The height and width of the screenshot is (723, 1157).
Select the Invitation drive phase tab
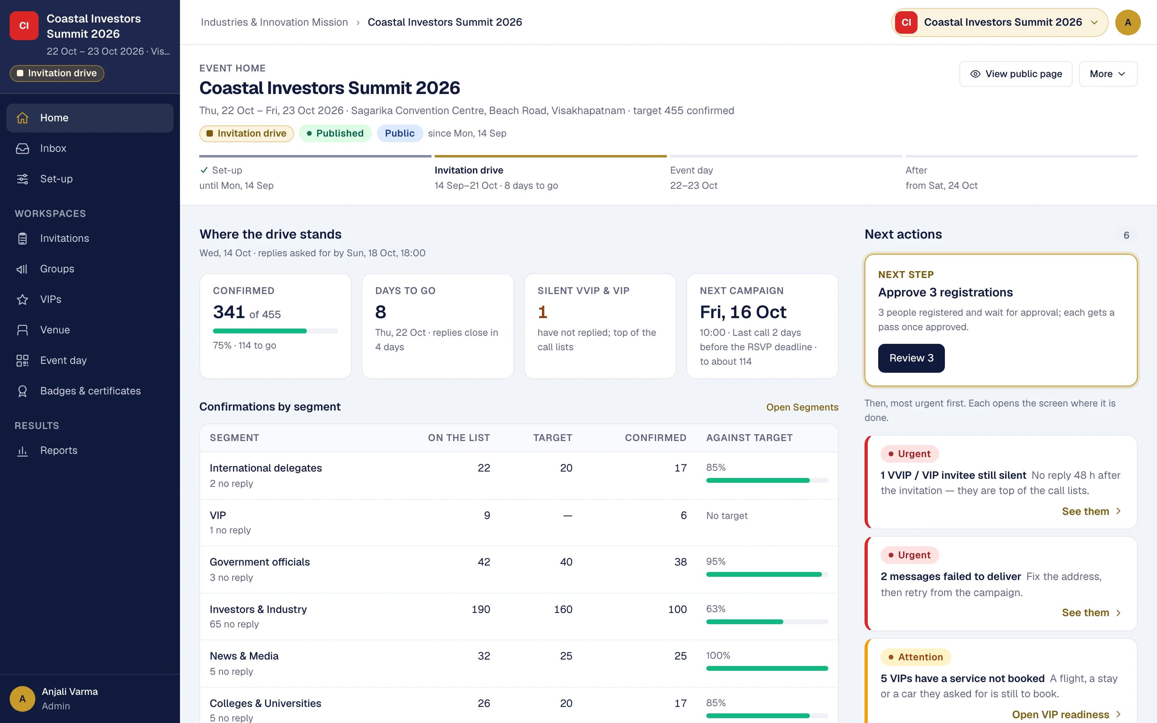[550, 174]
